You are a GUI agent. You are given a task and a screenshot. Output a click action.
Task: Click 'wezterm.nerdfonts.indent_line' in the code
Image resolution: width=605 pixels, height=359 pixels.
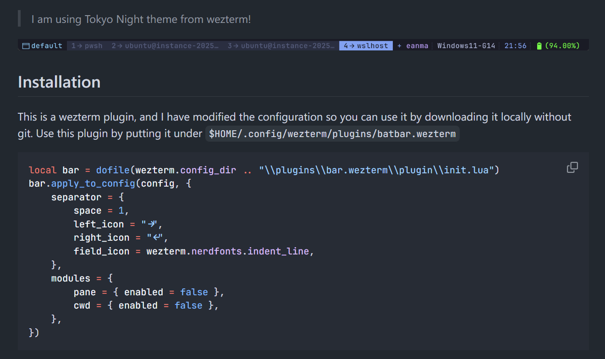[x=228, y=251]
